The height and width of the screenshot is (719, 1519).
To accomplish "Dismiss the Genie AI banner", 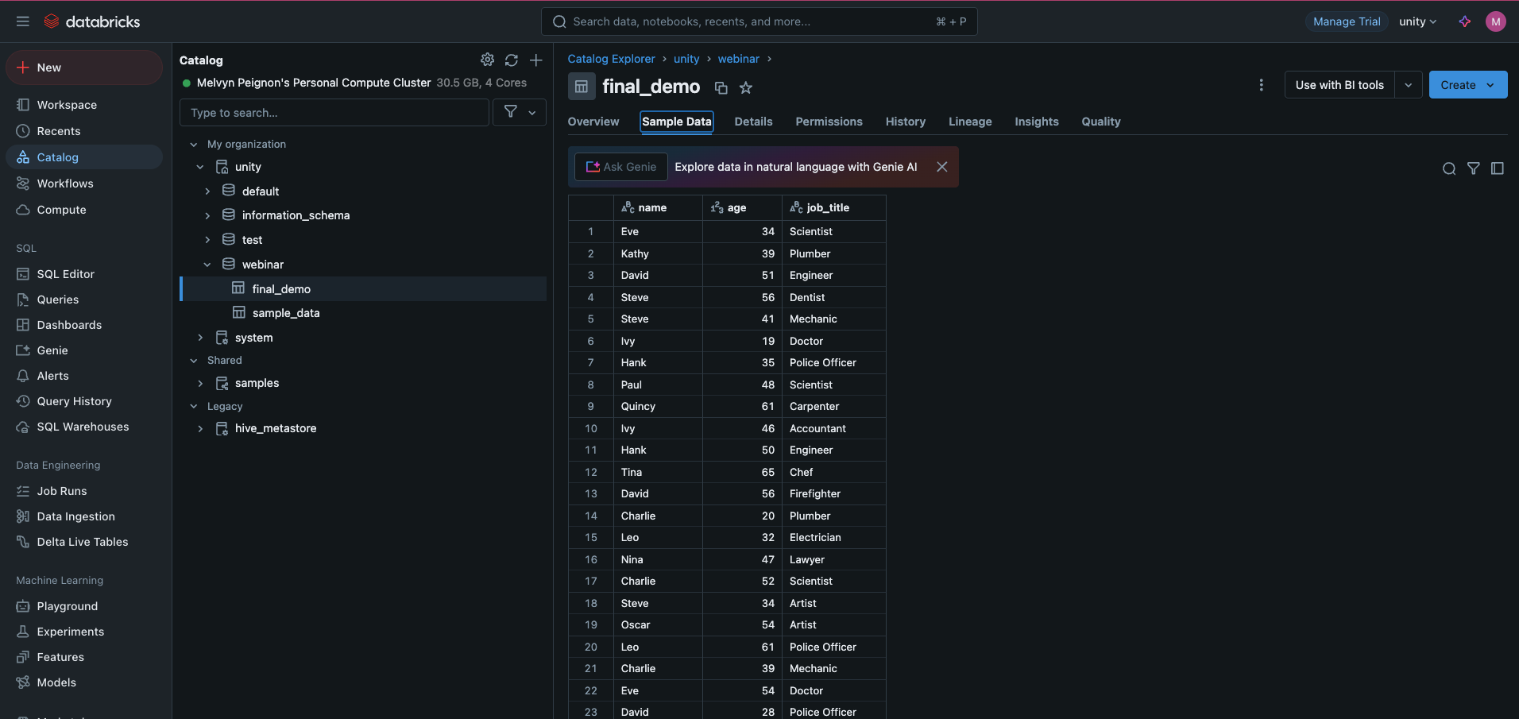I will pos(941,167).
